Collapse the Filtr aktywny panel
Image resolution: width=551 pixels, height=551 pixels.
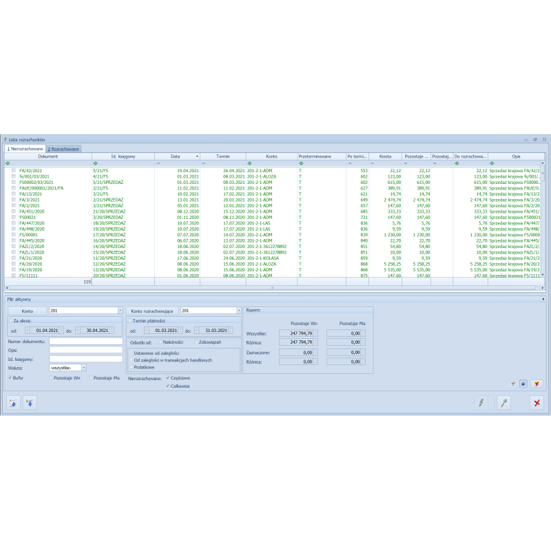[543, 300]
